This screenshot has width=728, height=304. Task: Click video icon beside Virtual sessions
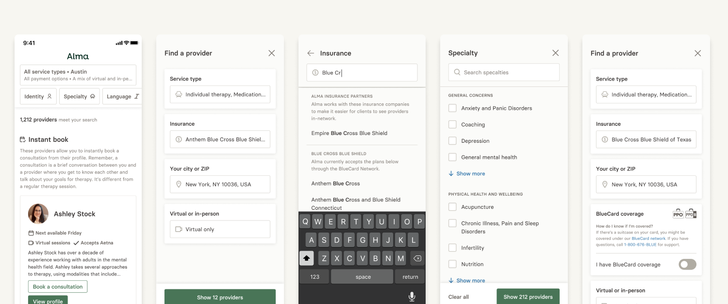click(31, 243)
